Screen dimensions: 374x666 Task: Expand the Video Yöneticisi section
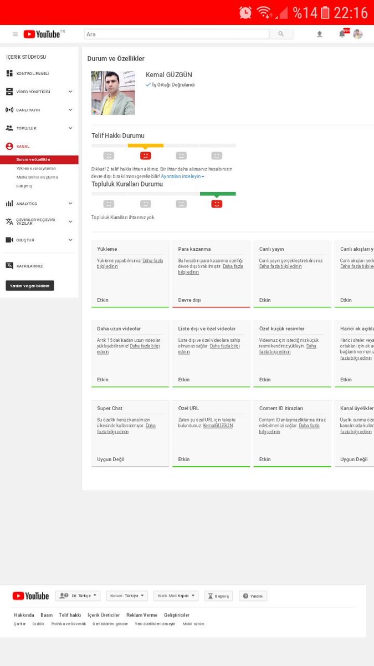coord(70,92)
